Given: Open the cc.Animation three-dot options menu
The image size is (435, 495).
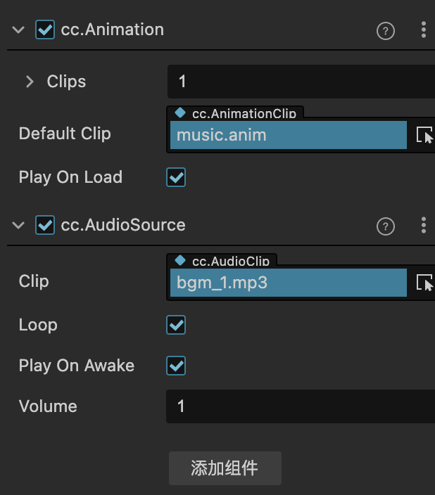Looking at the screenshot, I should [423, 30].
